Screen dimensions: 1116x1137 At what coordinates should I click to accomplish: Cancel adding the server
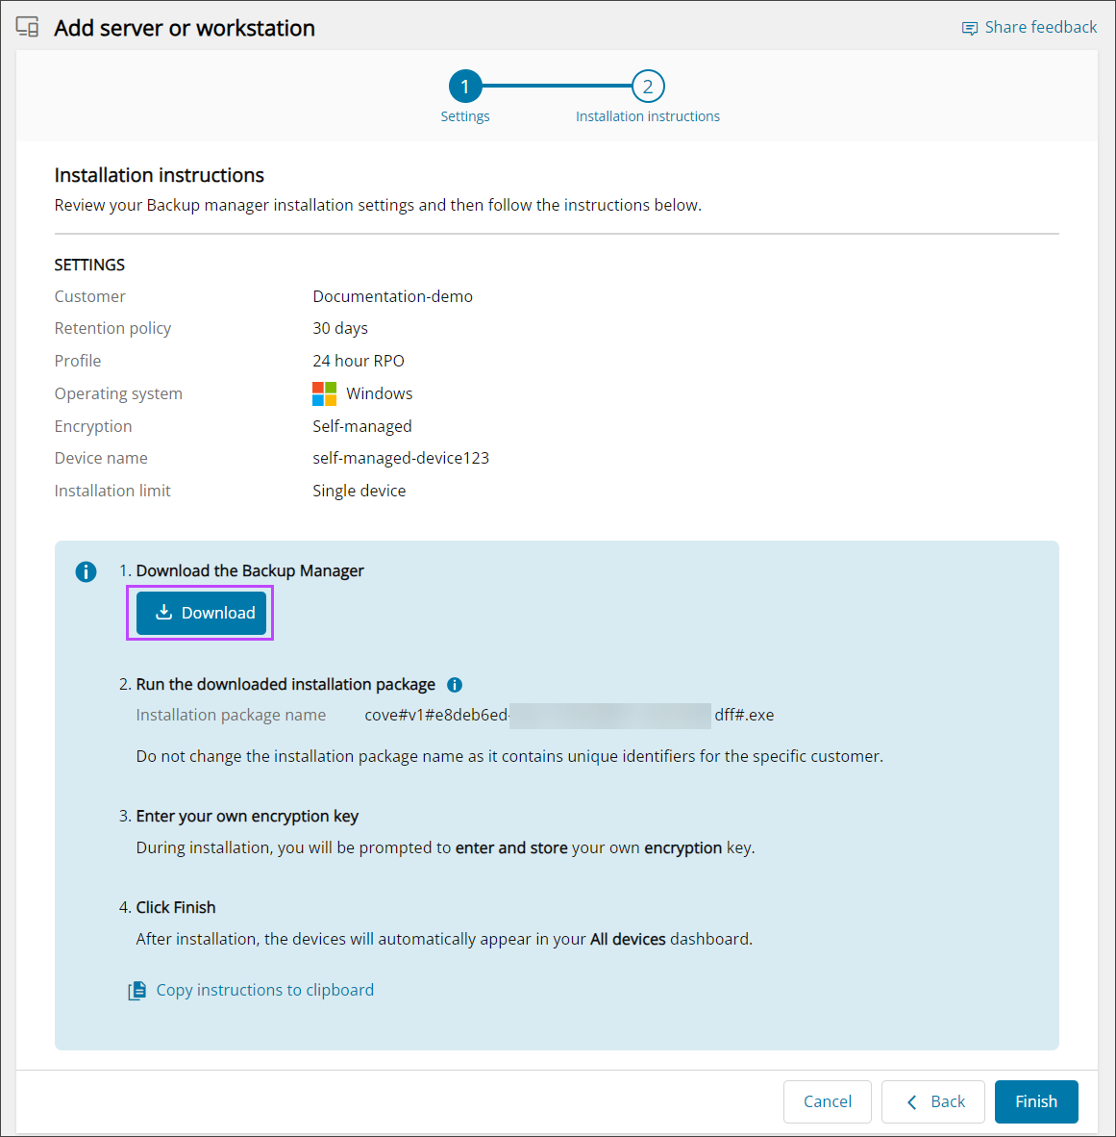click(827, 1101)
